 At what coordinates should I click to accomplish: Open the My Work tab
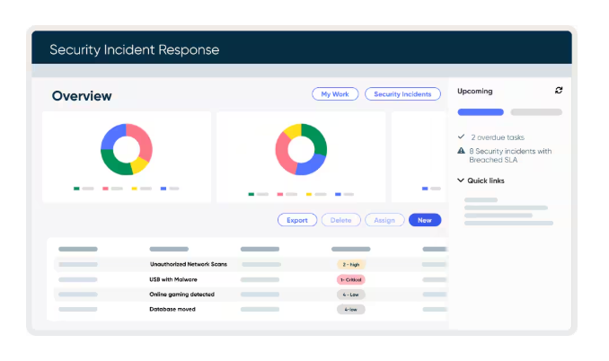(334, 94)
